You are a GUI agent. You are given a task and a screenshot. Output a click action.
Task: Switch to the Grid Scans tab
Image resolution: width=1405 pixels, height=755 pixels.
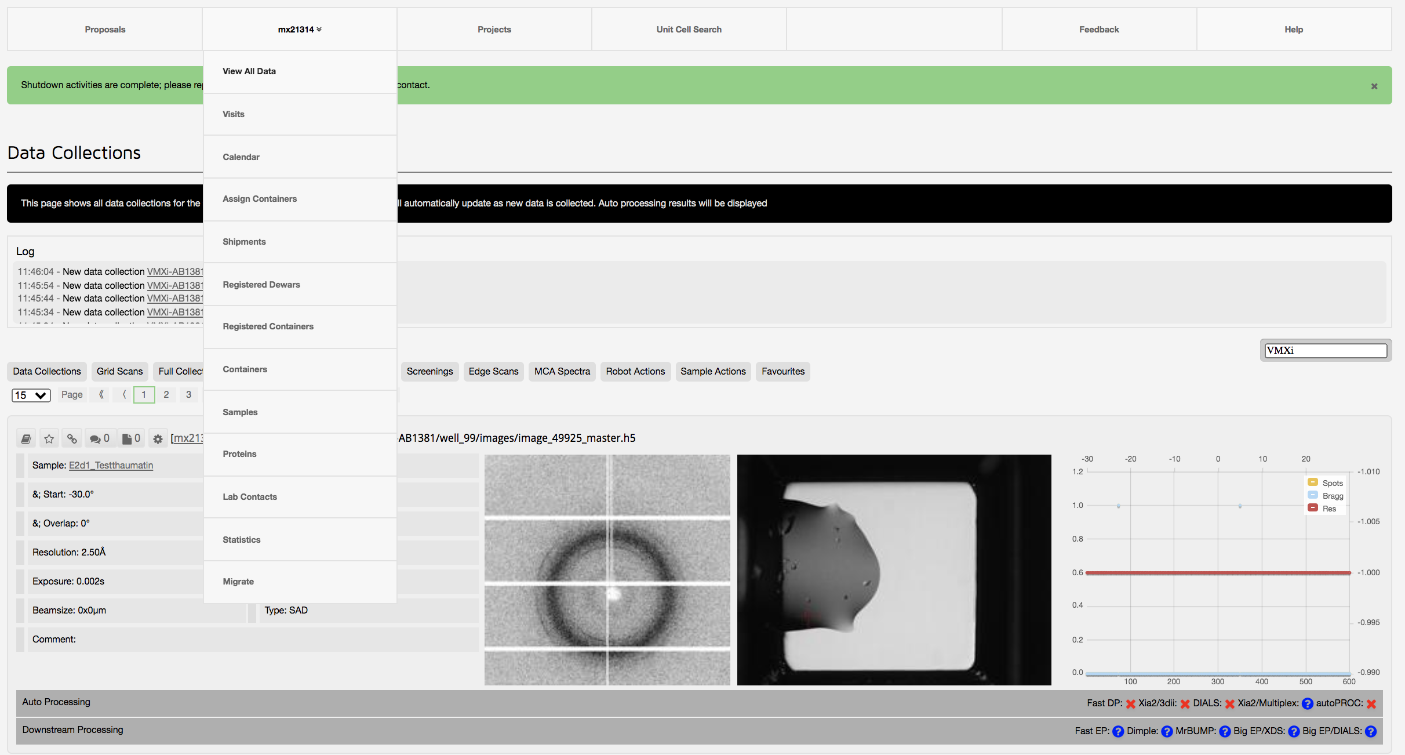click(119, 371)
